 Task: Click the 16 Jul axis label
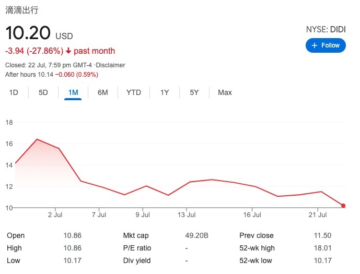(x=252, y=215)
